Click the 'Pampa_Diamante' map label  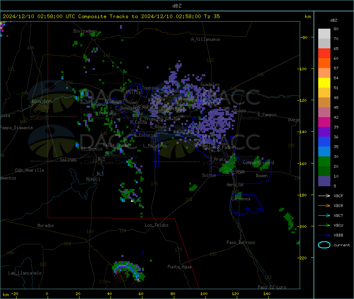click(17, 128)
